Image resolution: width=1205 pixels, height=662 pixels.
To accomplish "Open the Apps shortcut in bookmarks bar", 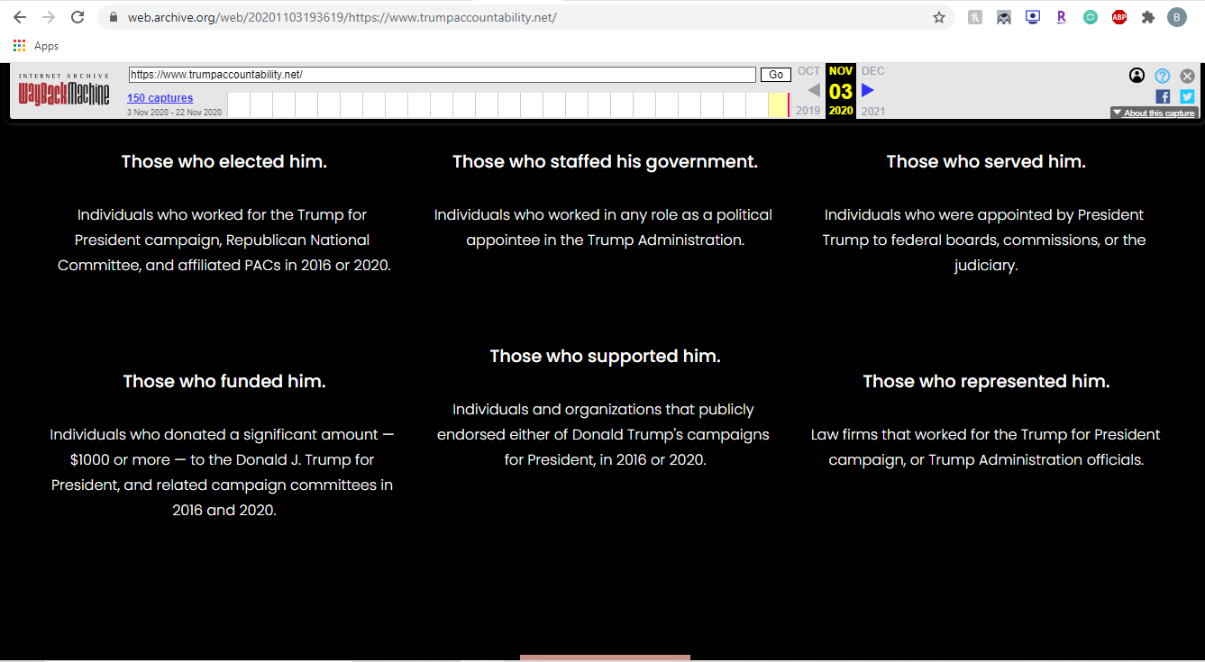I will [x=36, y=46].
